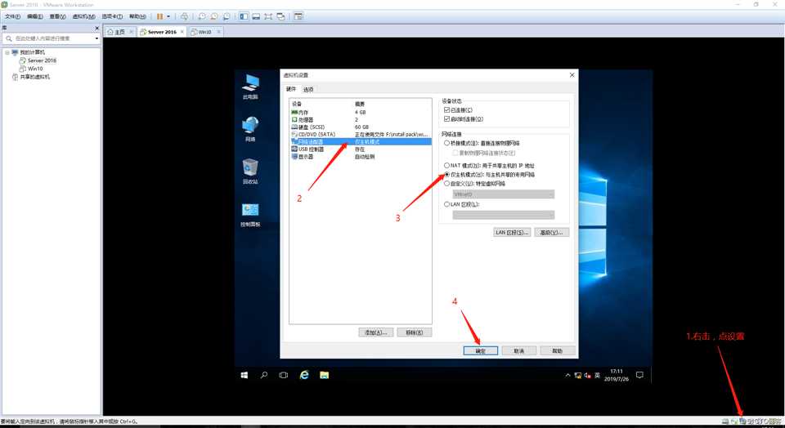Select the CD/DVD (SATA) device row
This screenshot has width=785, height=428.
(361, 135)
